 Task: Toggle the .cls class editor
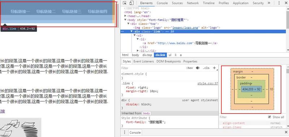pos(206,68)
